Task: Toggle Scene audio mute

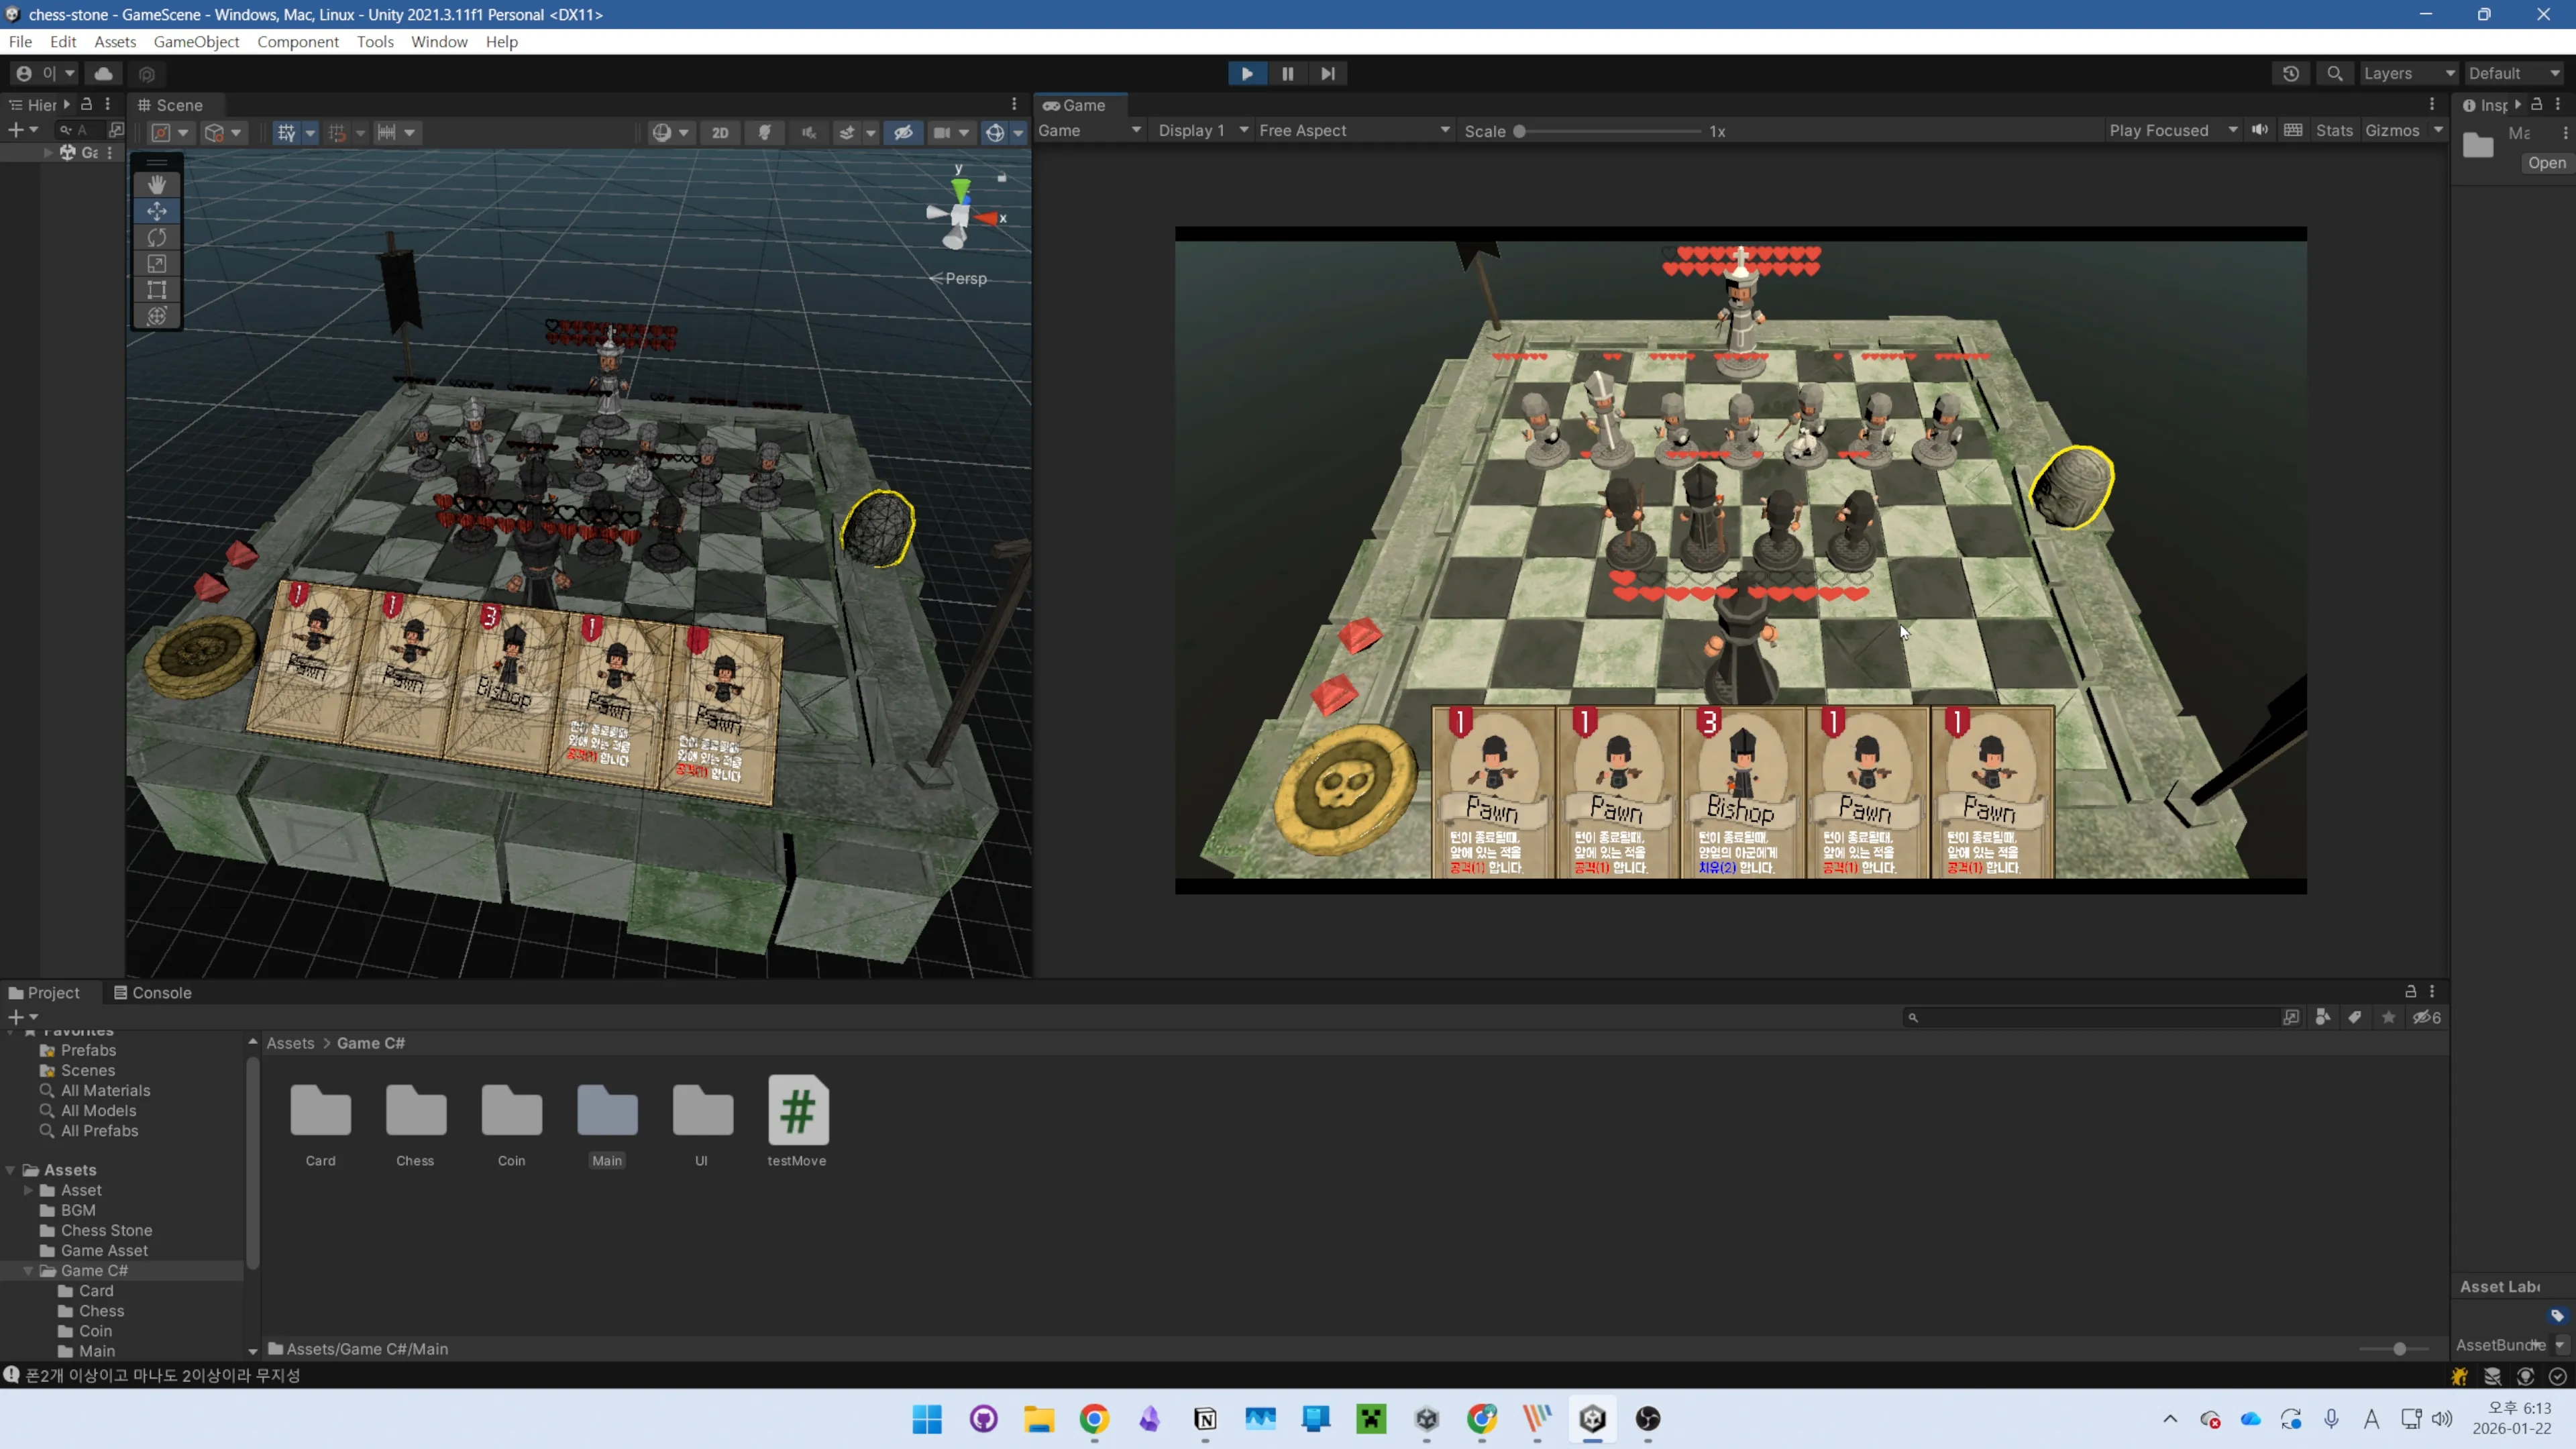Action: (808, 132)
